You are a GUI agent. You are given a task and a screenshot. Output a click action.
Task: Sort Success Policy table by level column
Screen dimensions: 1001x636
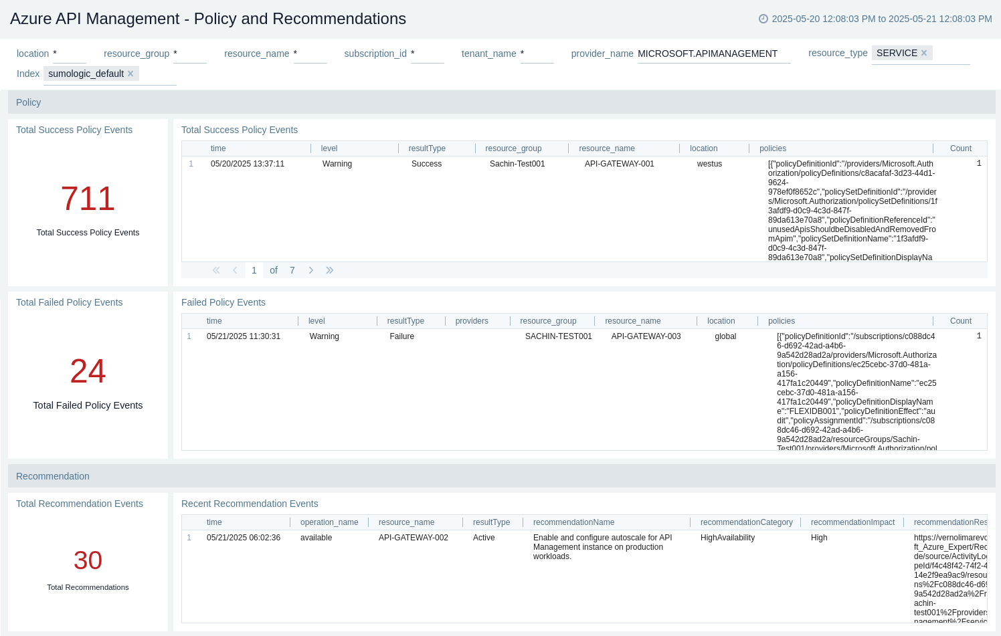(x=329, y=148)
